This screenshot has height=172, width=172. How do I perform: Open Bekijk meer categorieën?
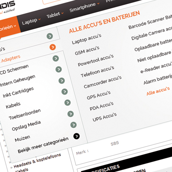tap(43, 145)
